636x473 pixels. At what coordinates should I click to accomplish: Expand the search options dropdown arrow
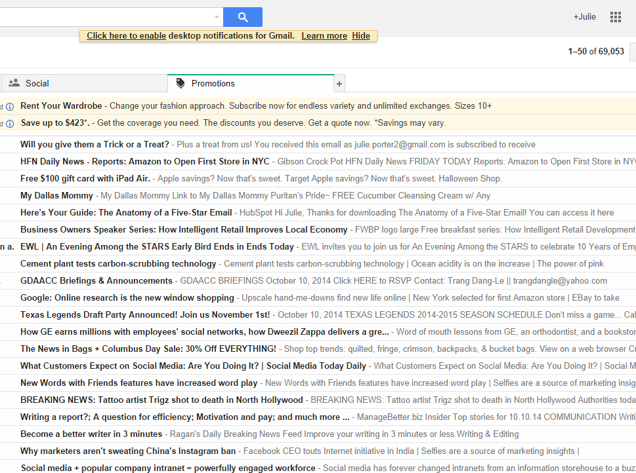(x=217, y=17)
